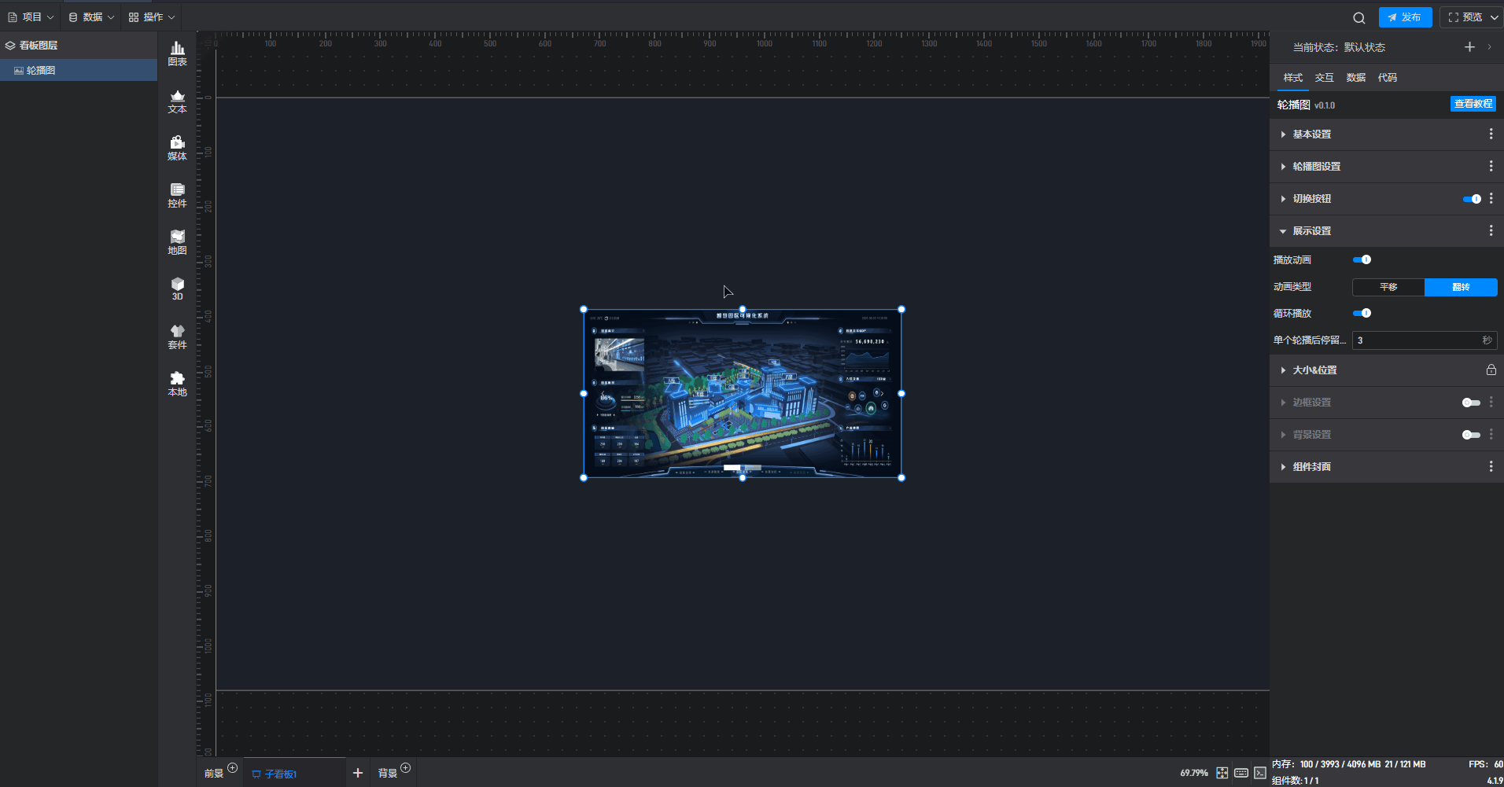Open the 控件 controls components panel
The image size is (1504, 787).
pyautogui.click(x=177, y=195)
